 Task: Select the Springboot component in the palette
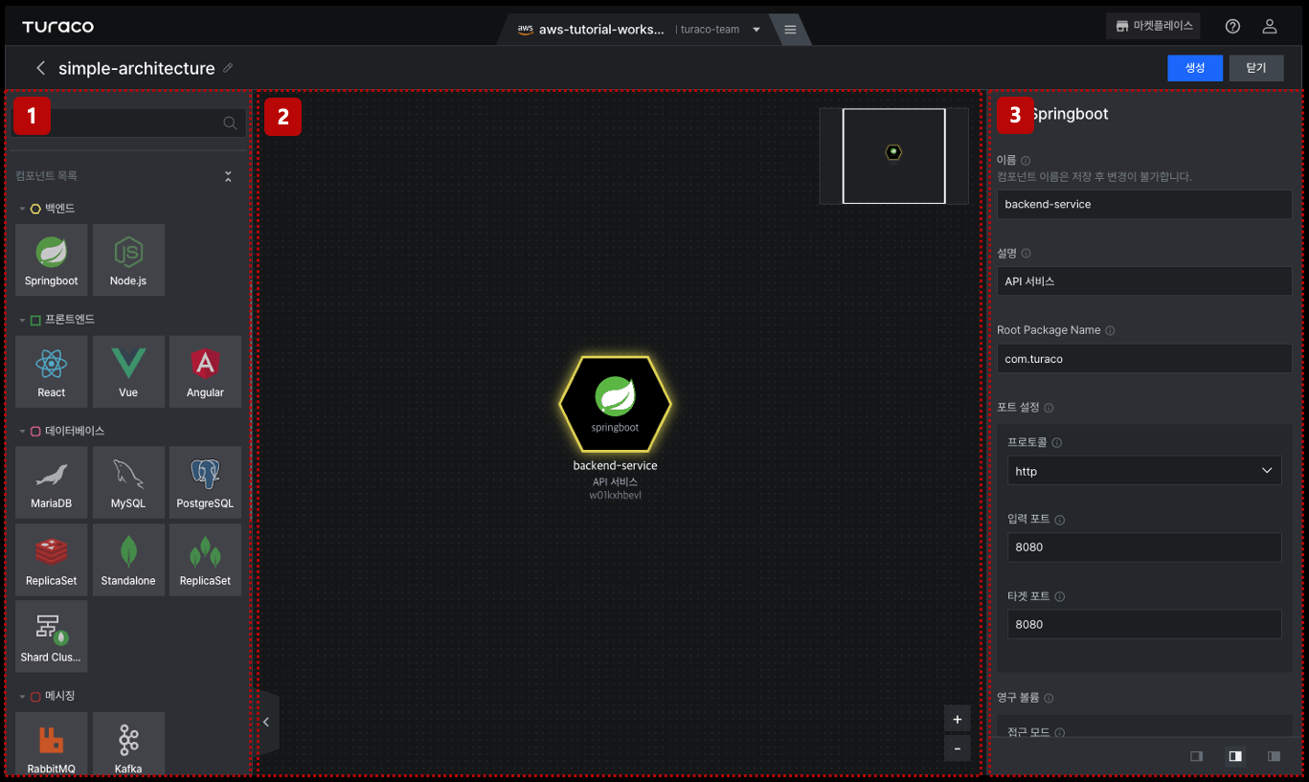(x=52, y=259)
